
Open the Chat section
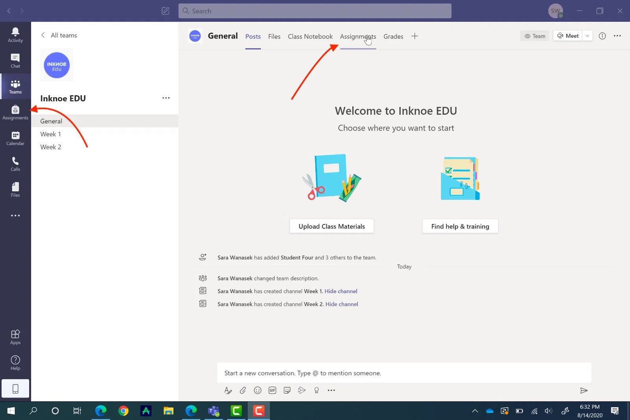click(15, 60)
